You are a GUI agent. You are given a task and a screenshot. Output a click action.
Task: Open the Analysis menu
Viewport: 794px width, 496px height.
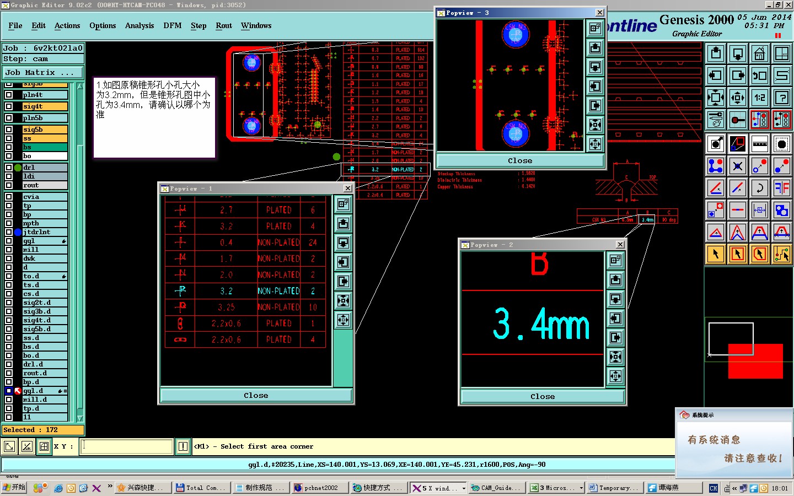(140, 25)
